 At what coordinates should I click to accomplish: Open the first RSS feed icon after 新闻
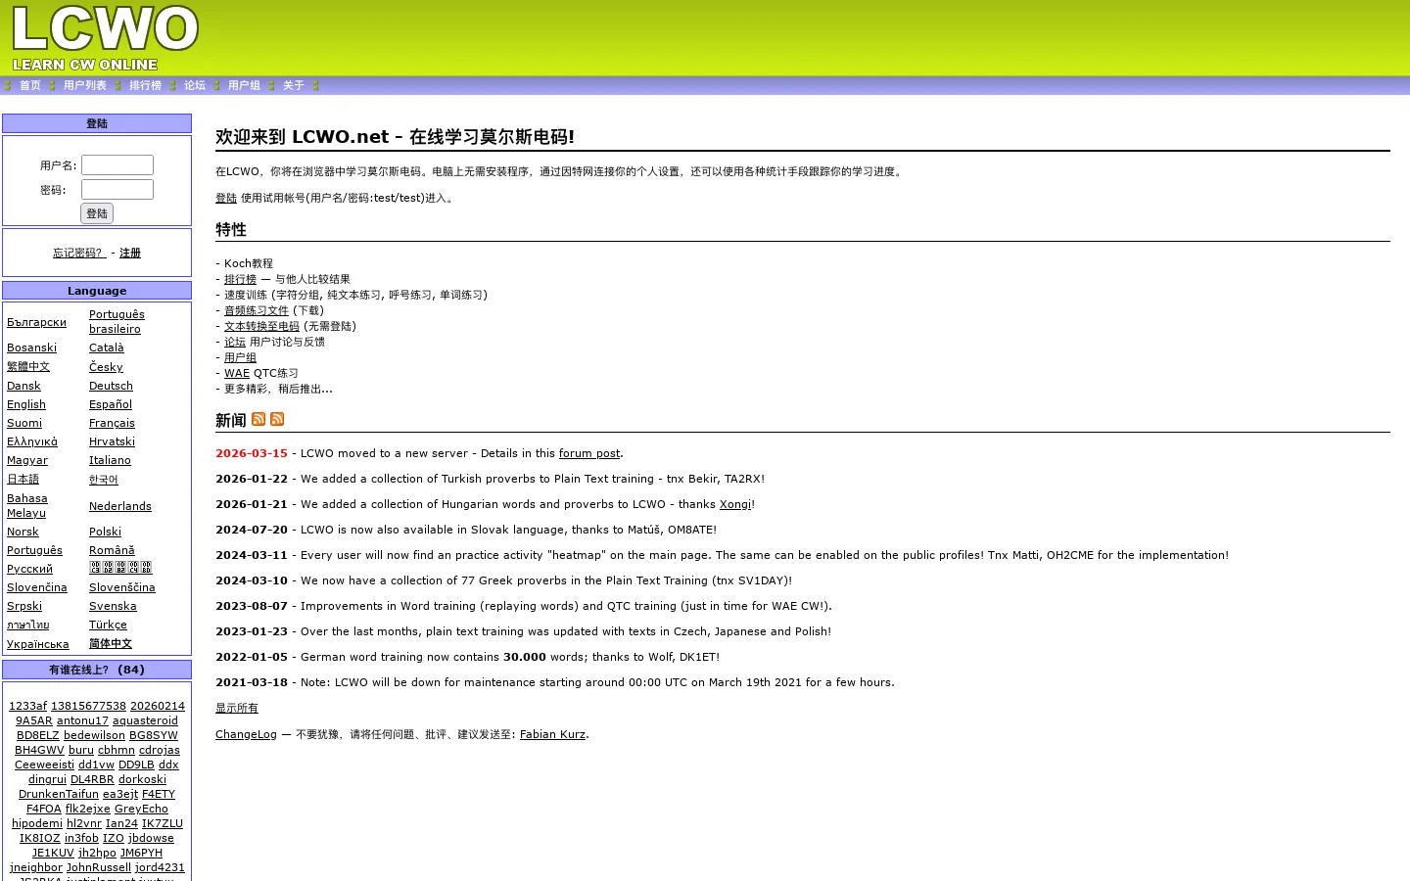point(258,419)
